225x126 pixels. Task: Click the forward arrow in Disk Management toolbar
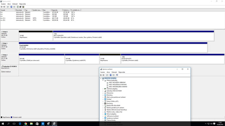pos(4,7)
